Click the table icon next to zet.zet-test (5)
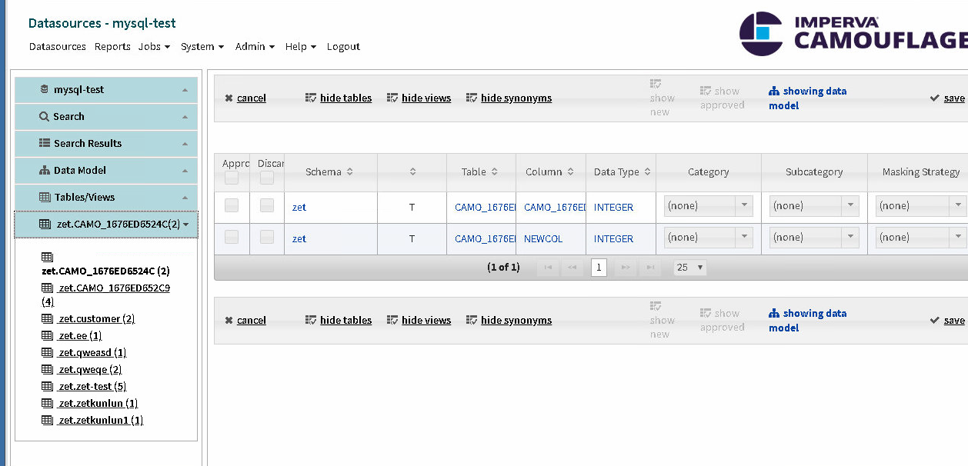 pos(47,386)
